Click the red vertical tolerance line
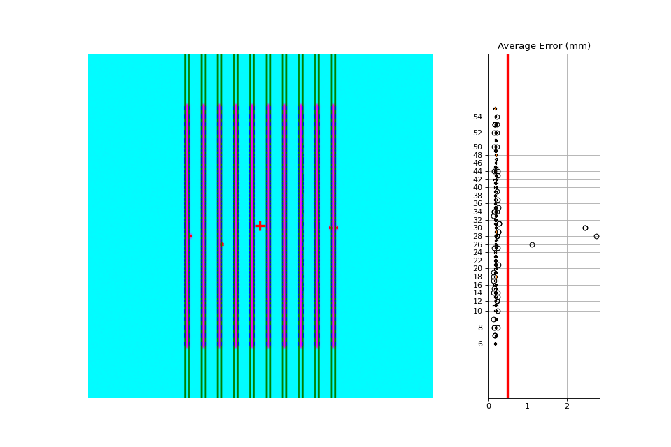The width and height of the screenshot is (671, 447). click(507, 226)
